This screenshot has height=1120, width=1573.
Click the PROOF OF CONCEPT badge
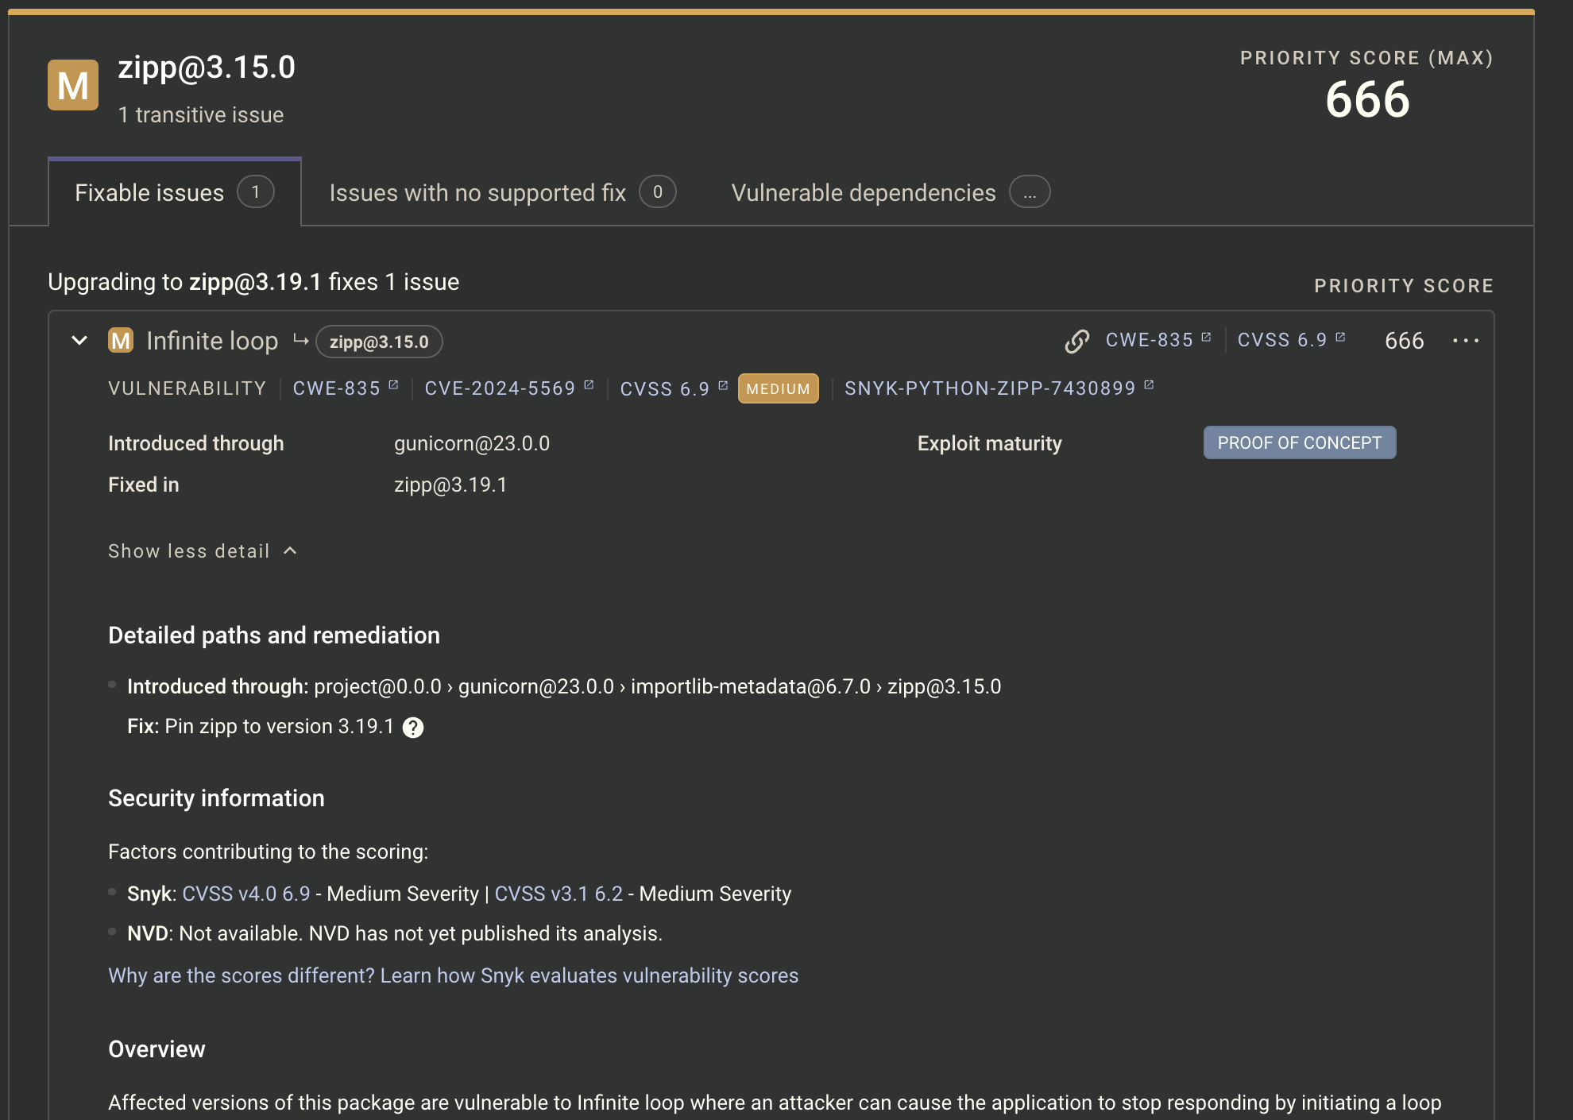click(x=1300, y=442)
